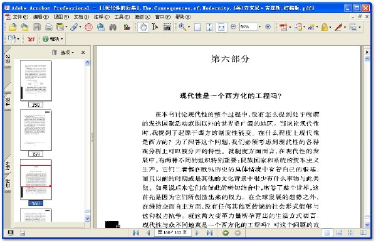The height and width of the screenshot is (243, 376).
Task: Open the 文档 menu
Action: coord(81,17)
